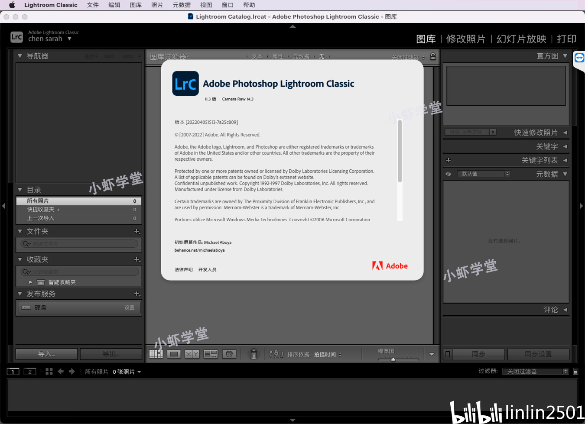Collapse the 收藏夹 panel
The image size is (585, 424).
[20, 260]
